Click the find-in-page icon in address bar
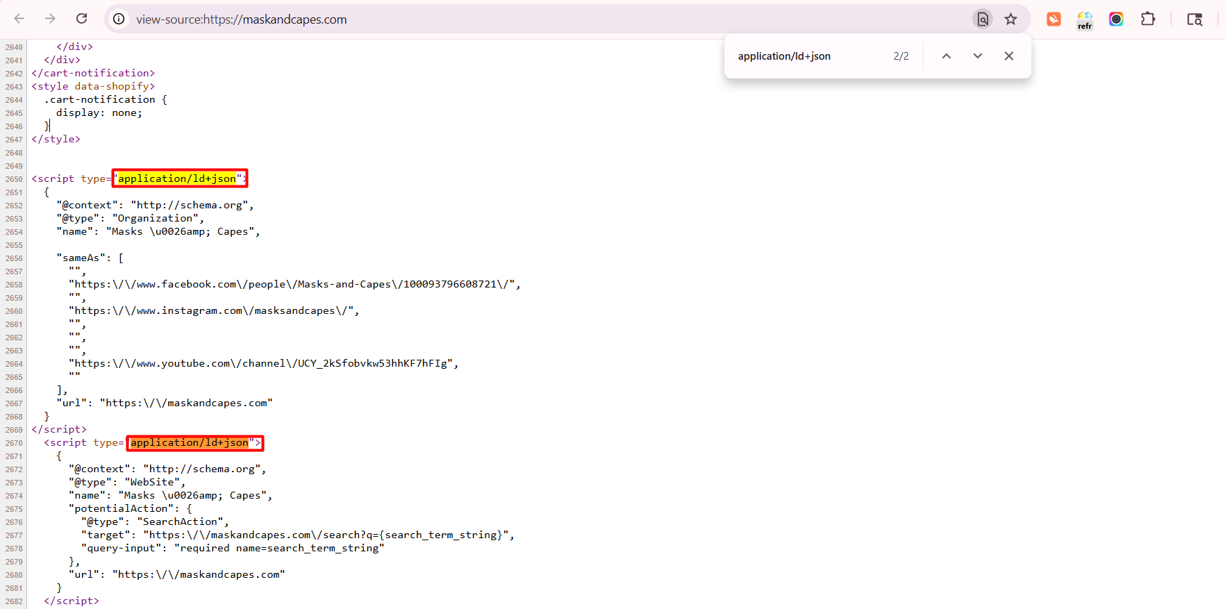Screen dimensions: 1225x609 983,19
